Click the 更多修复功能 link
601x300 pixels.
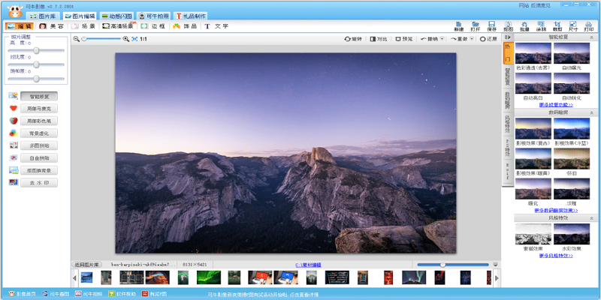(555, 105)
